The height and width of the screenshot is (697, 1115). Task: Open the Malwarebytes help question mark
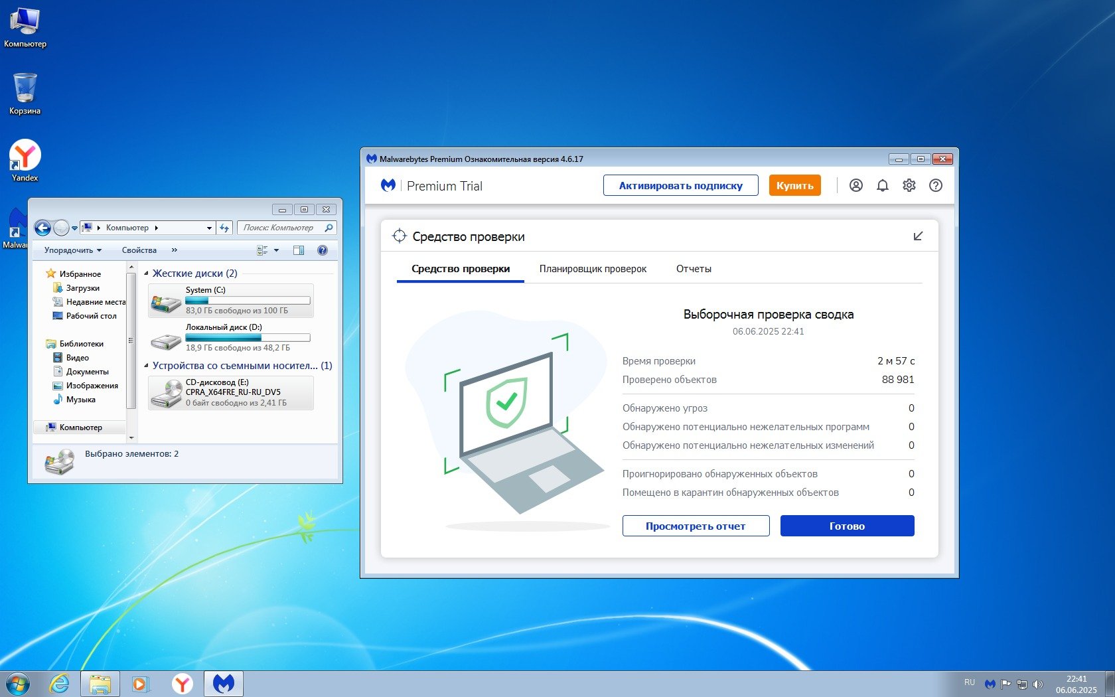point(936,186)
